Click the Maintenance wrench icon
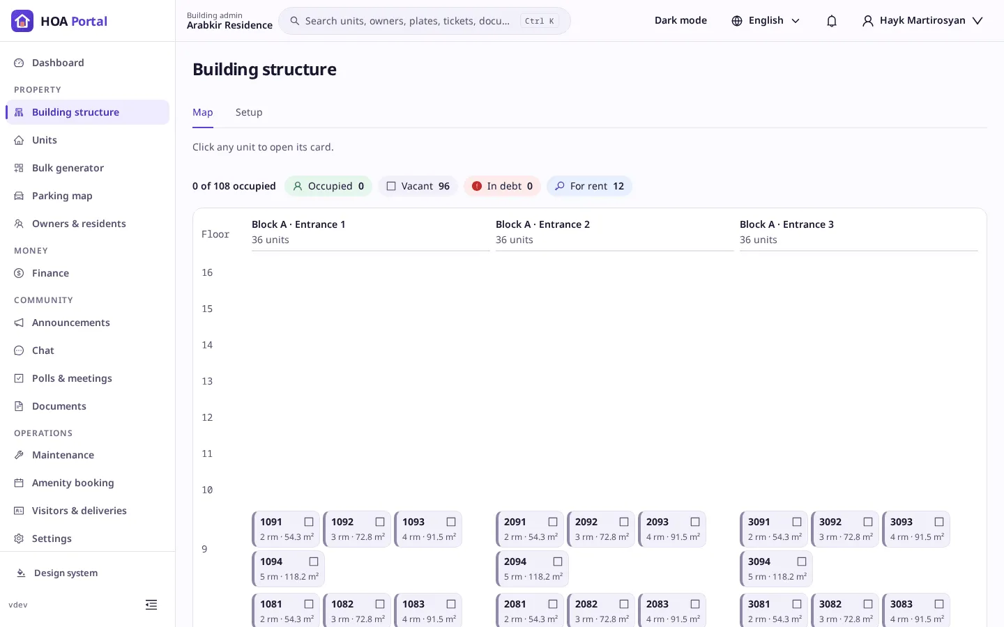The width and height of the screenshot is (1004, 627). tap(19, 455)
